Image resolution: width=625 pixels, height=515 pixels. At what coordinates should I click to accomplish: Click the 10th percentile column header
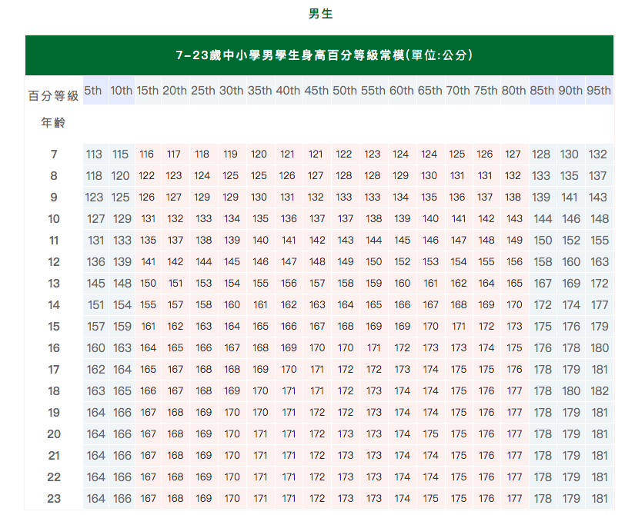121,91
